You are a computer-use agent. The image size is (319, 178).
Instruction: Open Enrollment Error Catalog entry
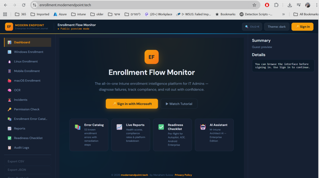pyautogui.click(x=28, y=119)
